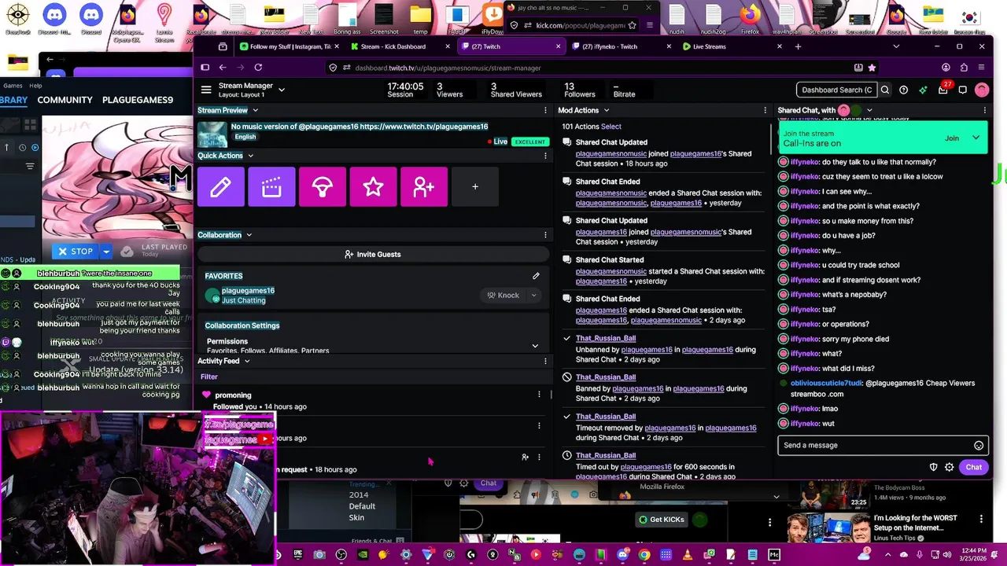The height and width of the screenshot is (566, 1007).
Task: Reload the page in Firefox toolbar
Action: click(x=258, y=68)
